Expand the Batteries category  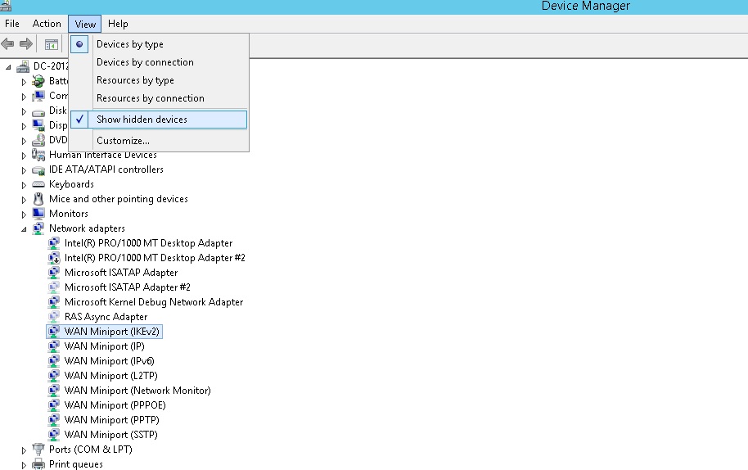point(24,82)
